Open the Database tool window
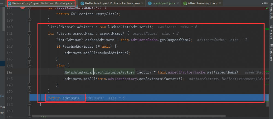Image resolution: width=273 pixels, height=119 pixels. coord(271,52)
